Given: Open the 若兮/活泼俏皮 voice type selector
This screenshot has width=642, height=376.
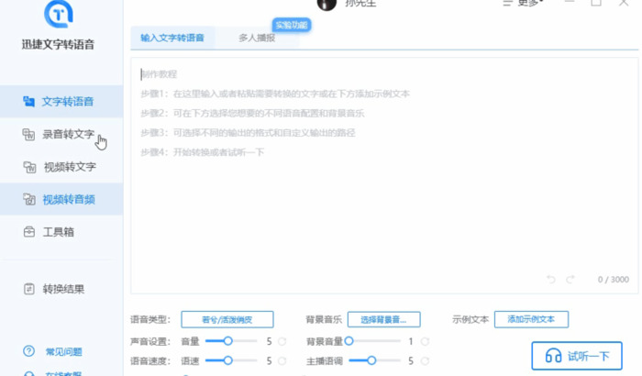Looking at the screenshot, I should (227, 319).
